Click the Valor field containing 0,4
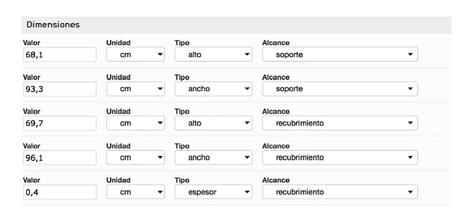 [x=59, y=192]
